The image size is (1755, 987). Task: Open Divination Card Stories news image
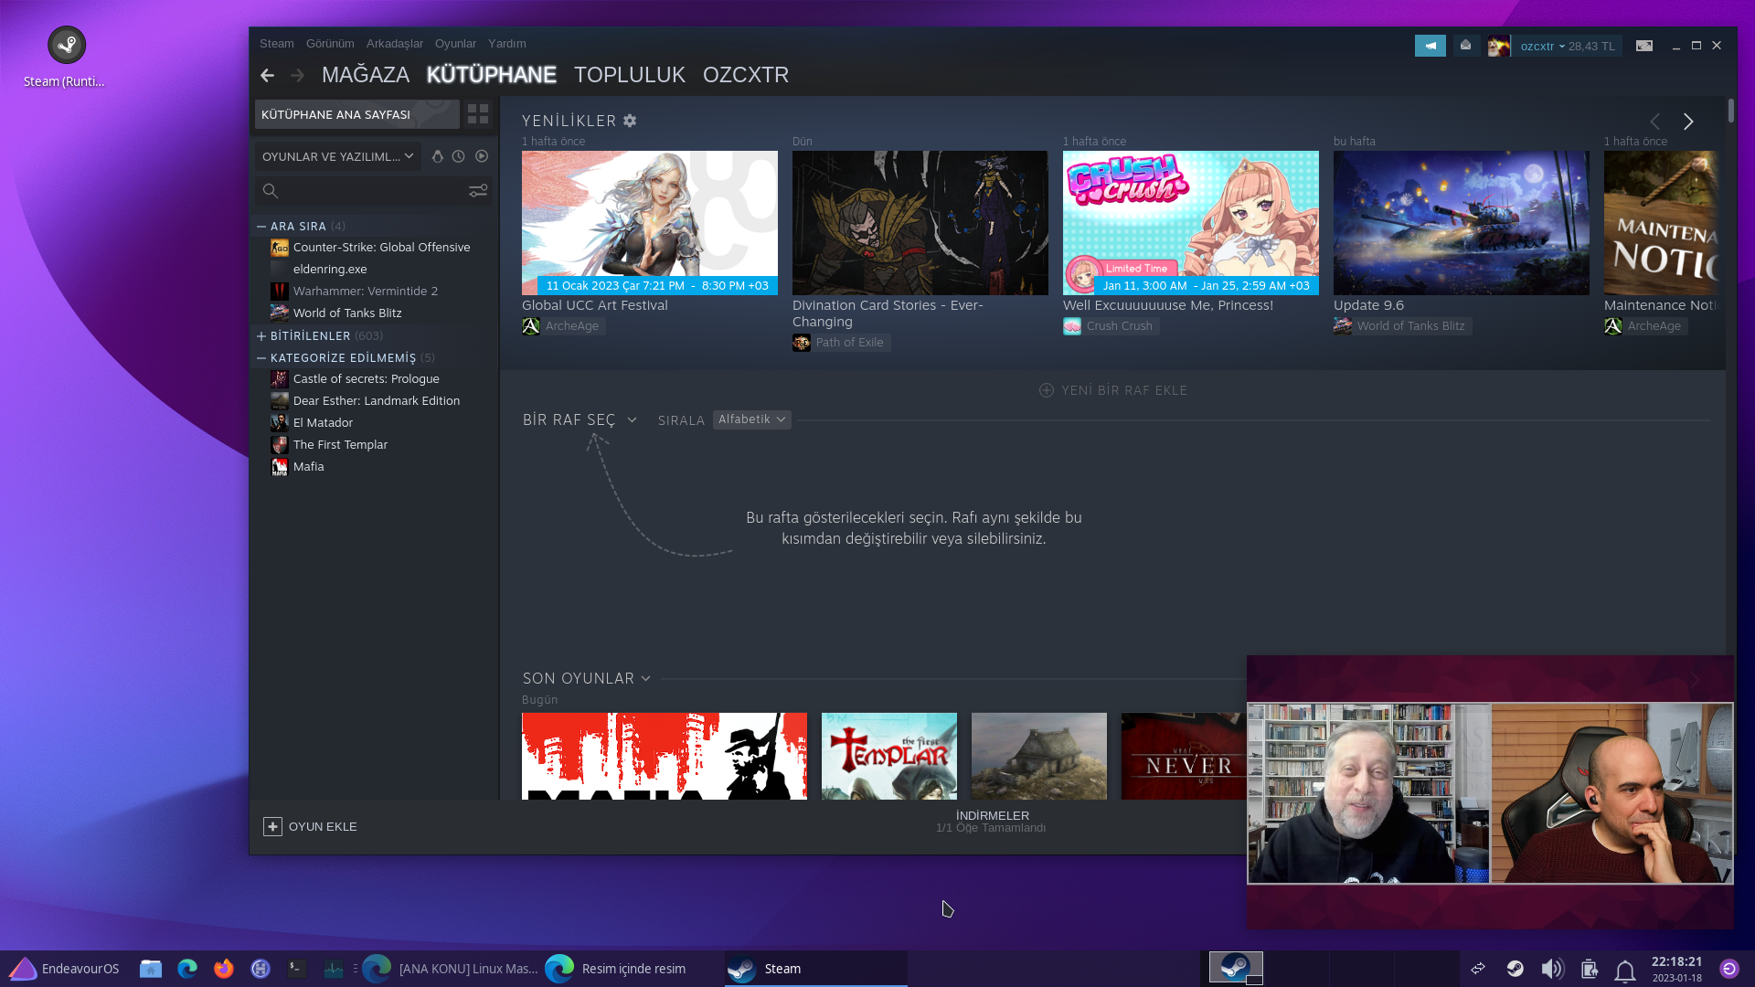point(920,223)
